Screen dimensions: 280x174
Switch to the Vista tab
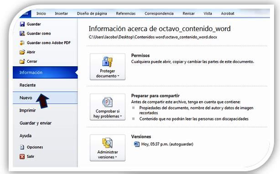207,13
